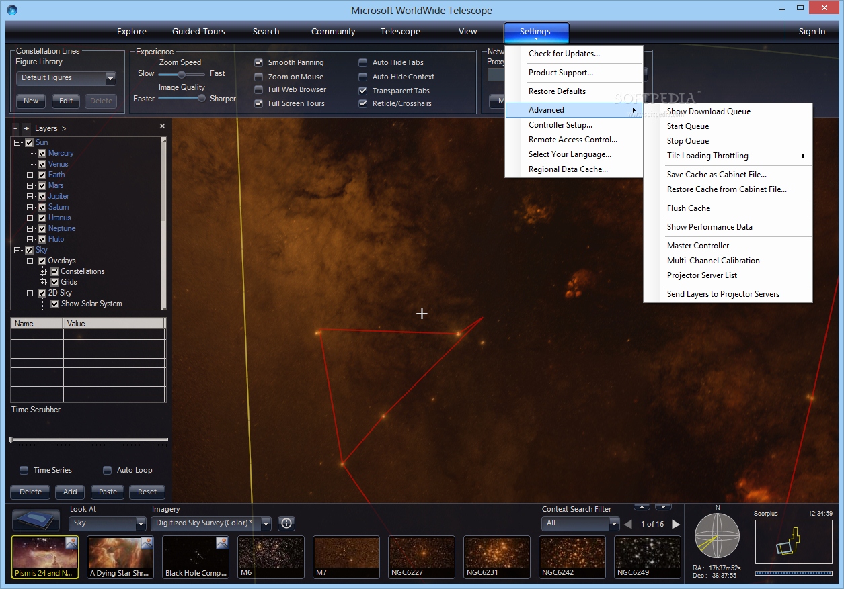The height and width of the screenshot is (589, 844).
Task: Choose Restore Defaults from Settings menu
Action: coord(575,91)
